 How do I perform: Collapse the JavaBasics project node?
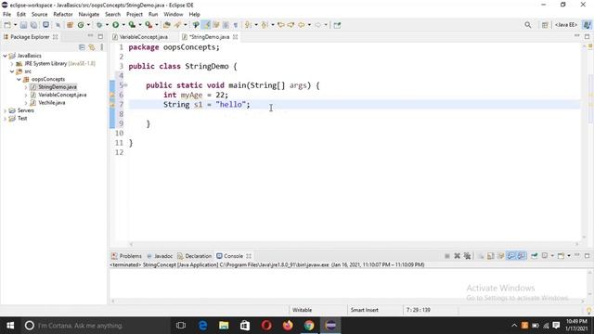tap(6, 56)
